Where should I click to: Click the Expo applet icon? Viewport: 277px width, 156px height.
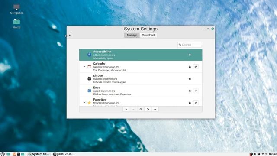[89, 91]
